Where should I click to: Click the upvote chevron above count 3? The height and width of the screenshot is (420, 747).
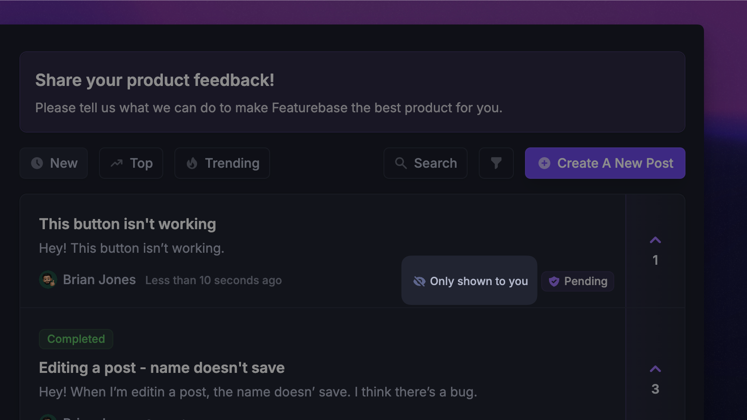tap(655, 369)
